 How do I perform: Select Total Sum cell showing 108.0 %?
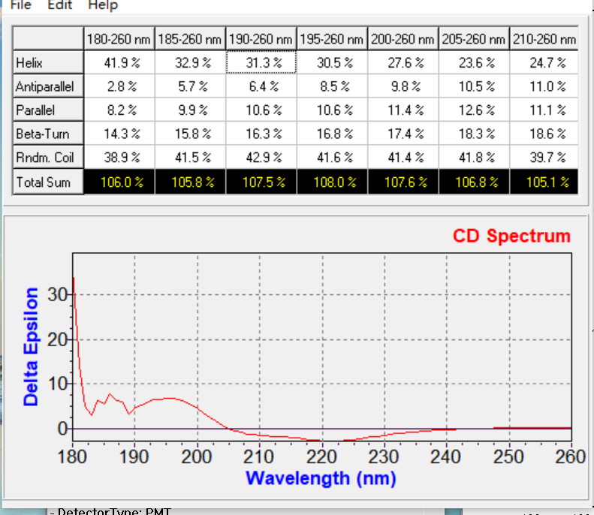[x=332, y=182]
